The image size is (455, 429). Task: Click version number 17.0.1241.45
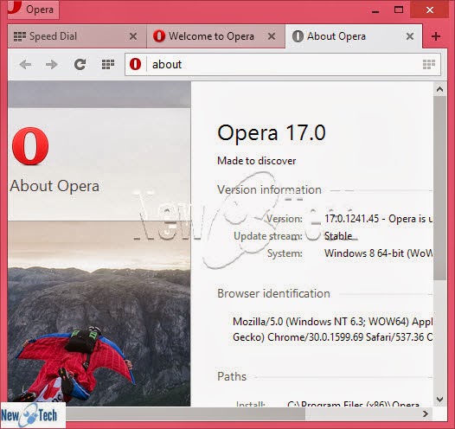tap(352, 219)
